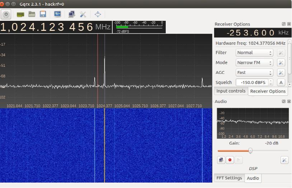Screen dimensions: 292x188
Task: Open AGC options button next to Fast
Action: 281,72
